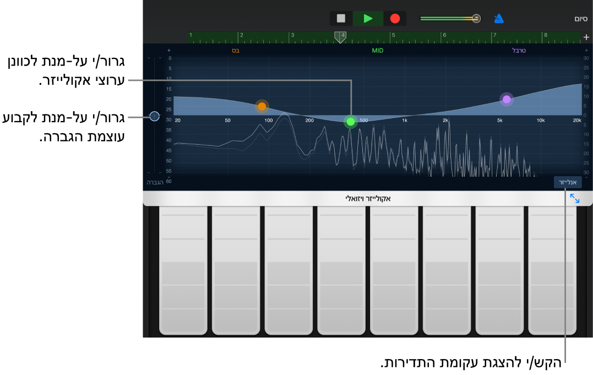Select the בס band label
This screenshot has width=593, height=375.
click(x=236, y=50)
